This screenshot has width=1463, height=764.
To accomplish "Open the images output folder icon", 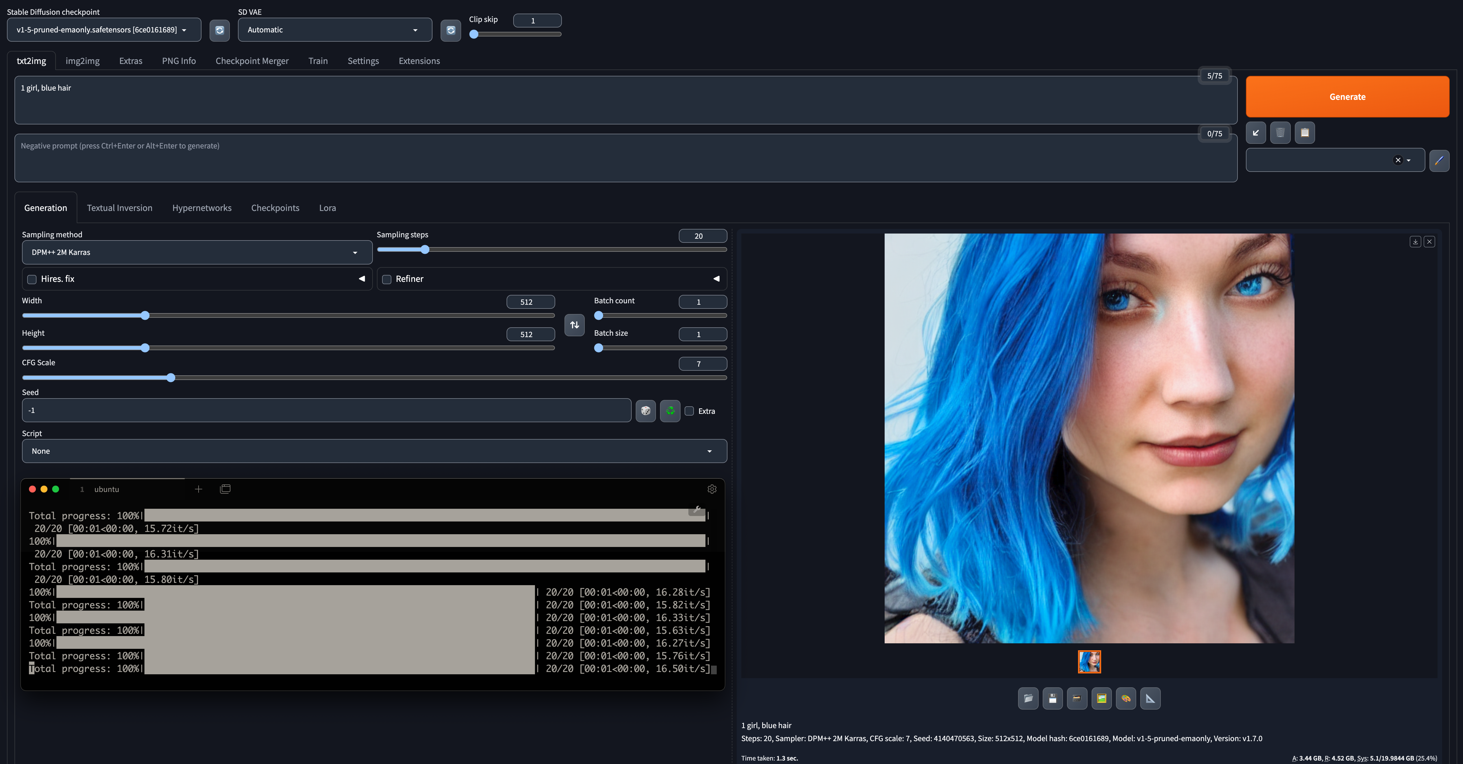I will (1028, 699).
